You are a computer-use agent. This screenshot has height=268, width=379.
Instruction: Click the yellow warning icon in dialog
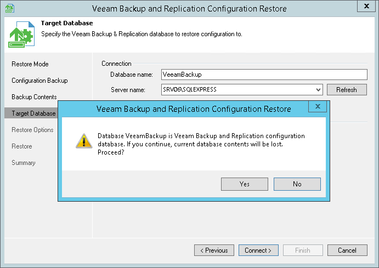(82, 142)
